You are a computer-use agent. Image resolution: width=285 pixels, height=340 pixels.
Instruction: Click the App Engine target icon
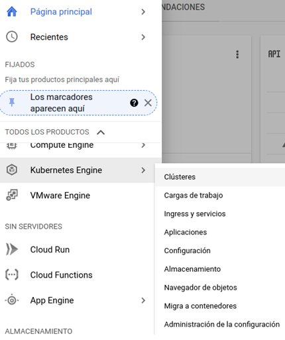[12, 300]
